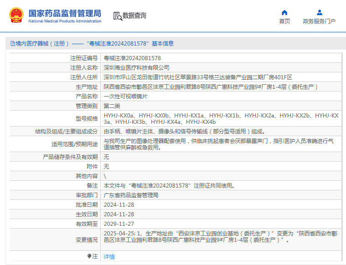
Task: Go to 首页 text link
Action: [x=284, y=21]
